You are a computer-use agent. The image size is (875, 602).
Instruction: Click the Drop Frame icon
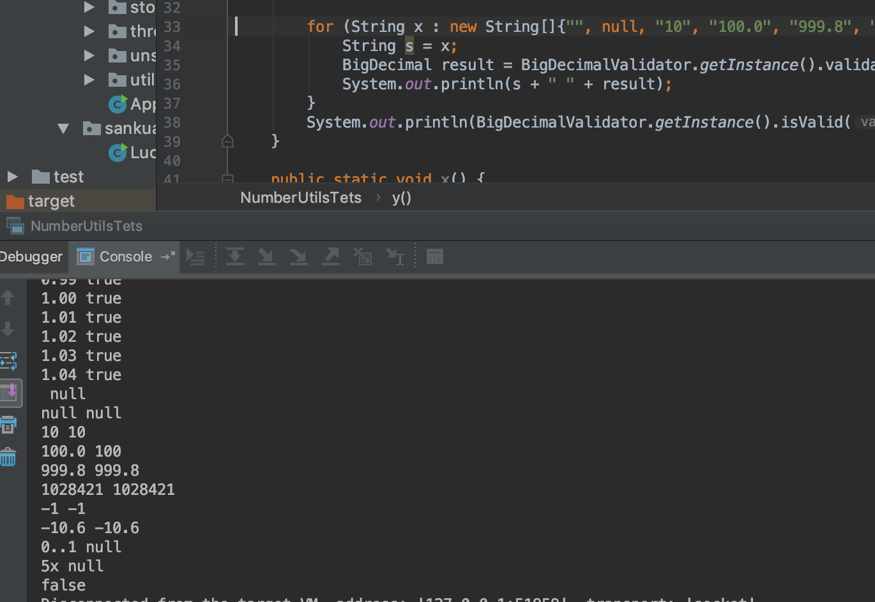coord(363,256)
